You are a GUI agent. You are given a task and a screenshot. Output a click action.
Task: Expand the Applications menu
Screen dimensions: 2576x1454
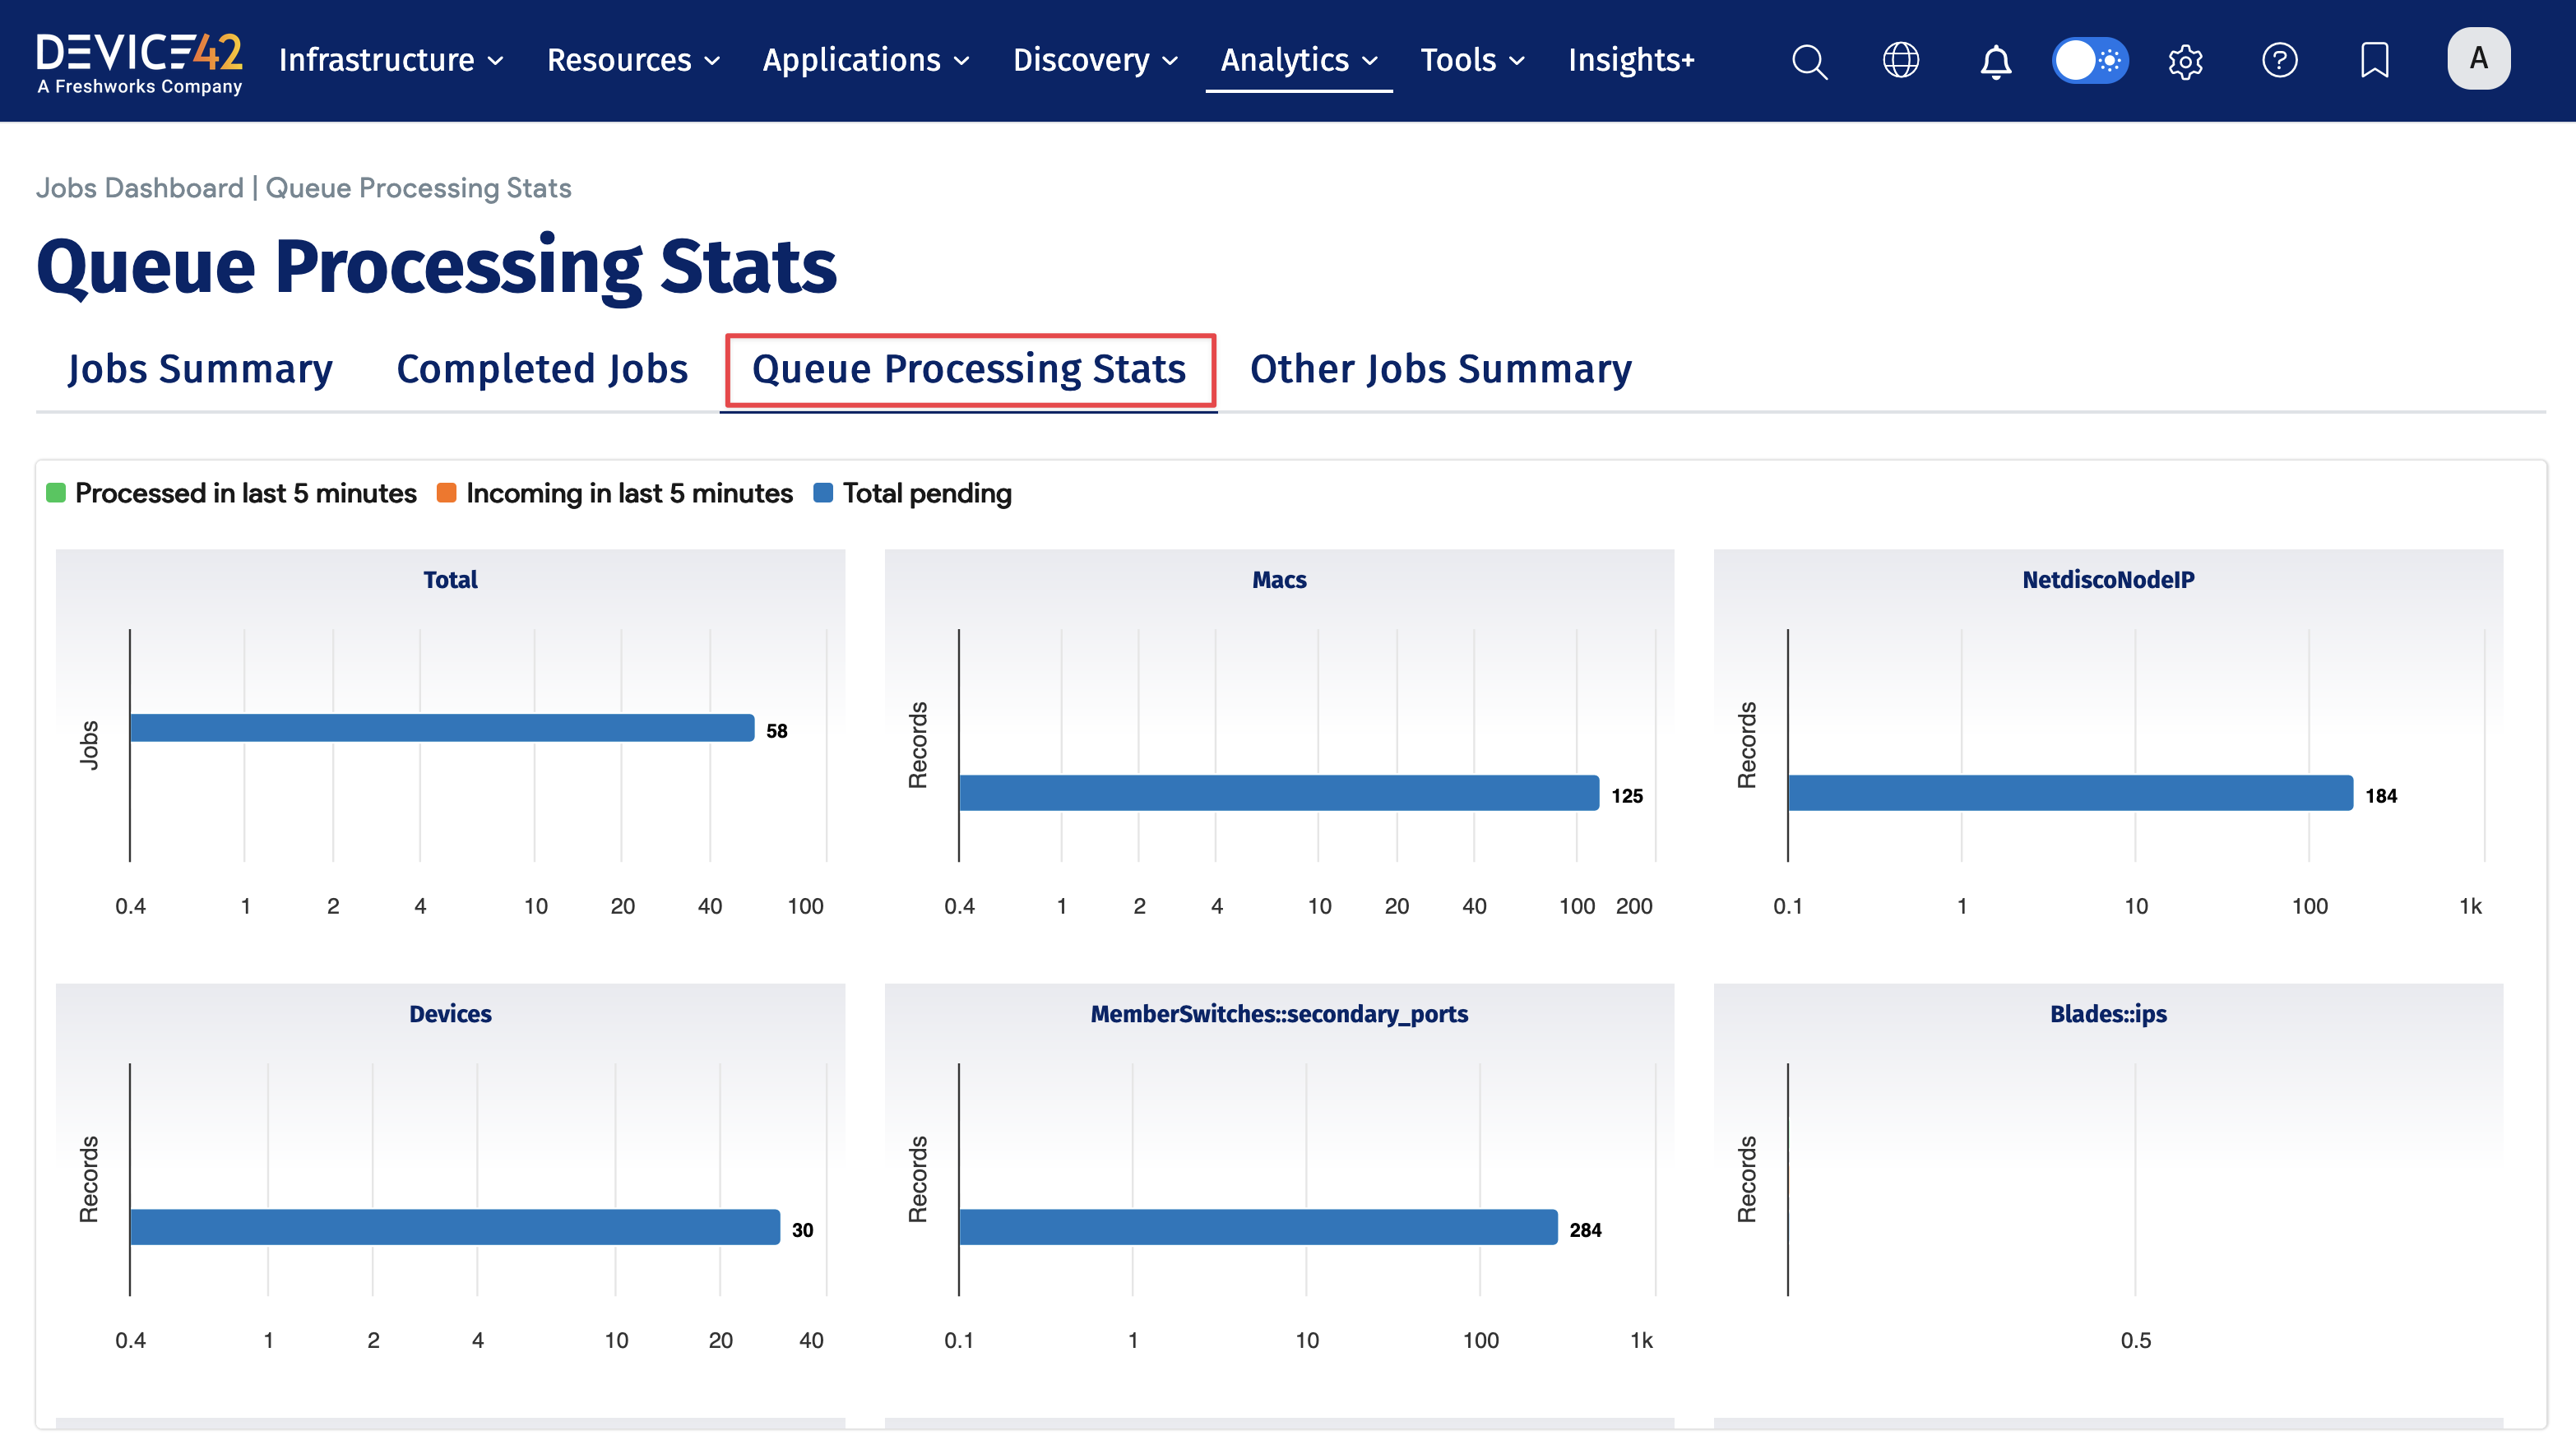pyautogui.click(x=866, y=60)
